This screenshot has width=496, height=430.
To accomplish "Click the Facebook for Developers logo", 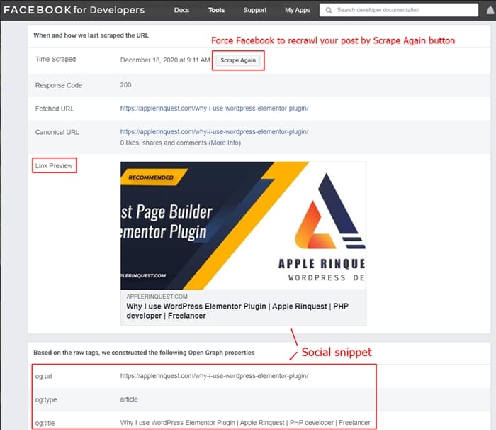I will click(x=74, y=10).
